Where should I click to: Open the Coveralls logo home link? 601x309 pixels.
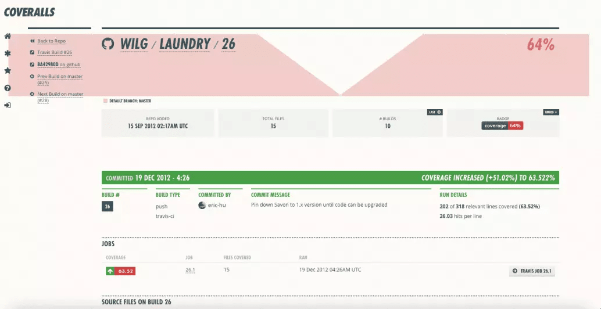point(29,12)
